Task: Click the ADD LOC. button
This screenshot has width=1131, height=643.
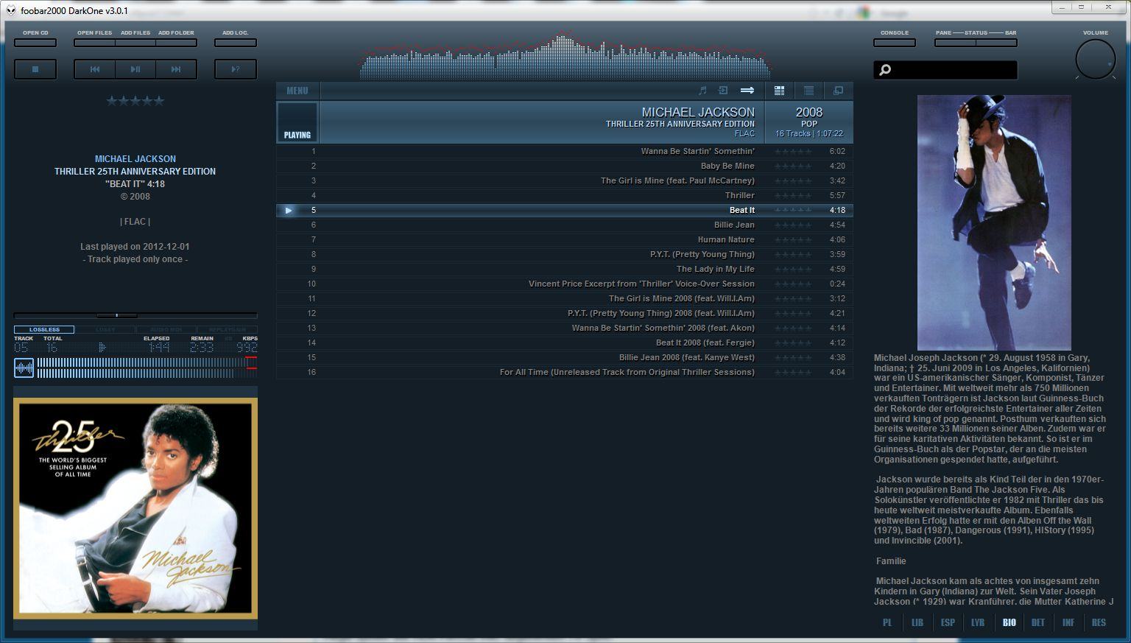Action: [x=236, y=43]
